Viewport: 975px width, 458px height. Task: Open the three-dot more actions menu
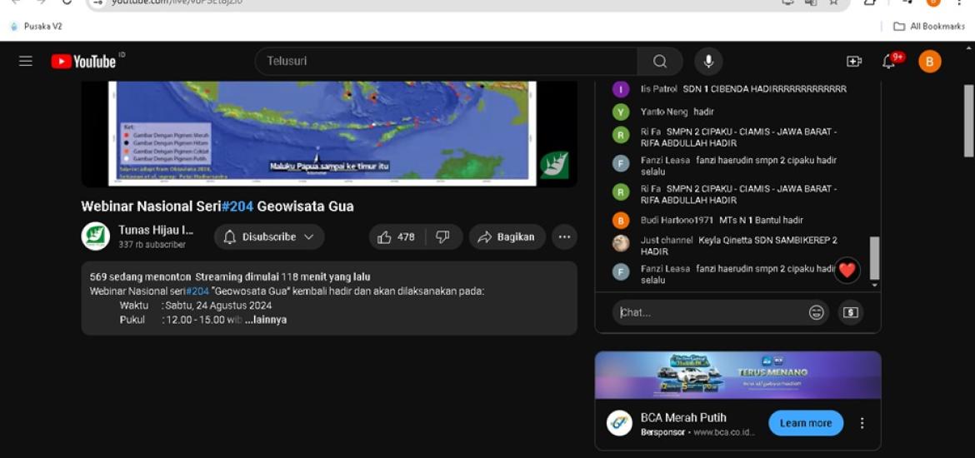tap(565, 236)
